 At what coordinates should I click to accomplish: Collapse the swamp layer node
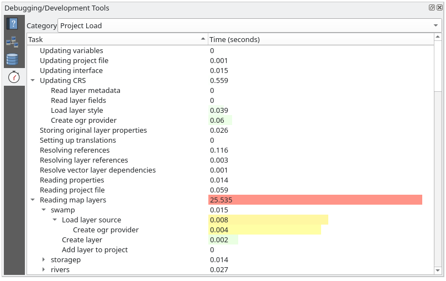44,210
